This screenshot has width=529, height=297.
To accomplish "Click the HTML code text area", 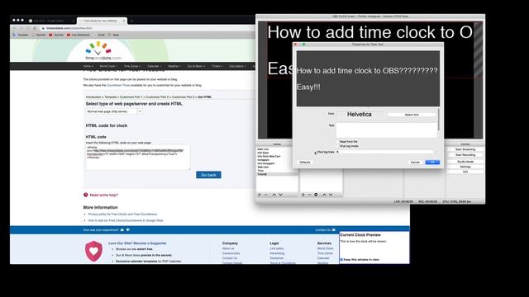I will tap(138, 158).
